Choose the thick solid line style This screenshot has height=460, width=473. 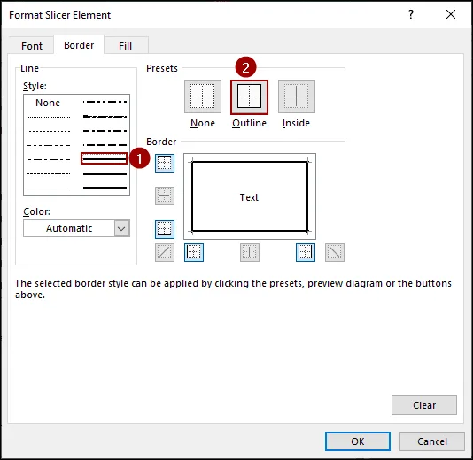click(x=105, y=173)
